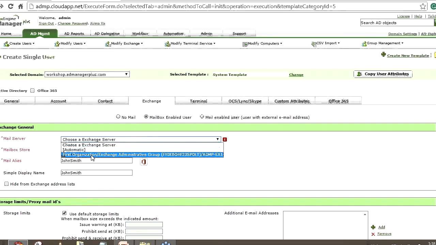Screen dimensions: 436x245
Task: Open the Custom Attributes tab
Action: [292, 101]
